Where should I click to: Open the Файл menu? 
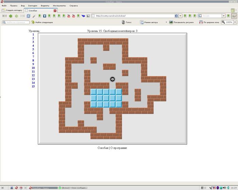(x=4, y=6)
